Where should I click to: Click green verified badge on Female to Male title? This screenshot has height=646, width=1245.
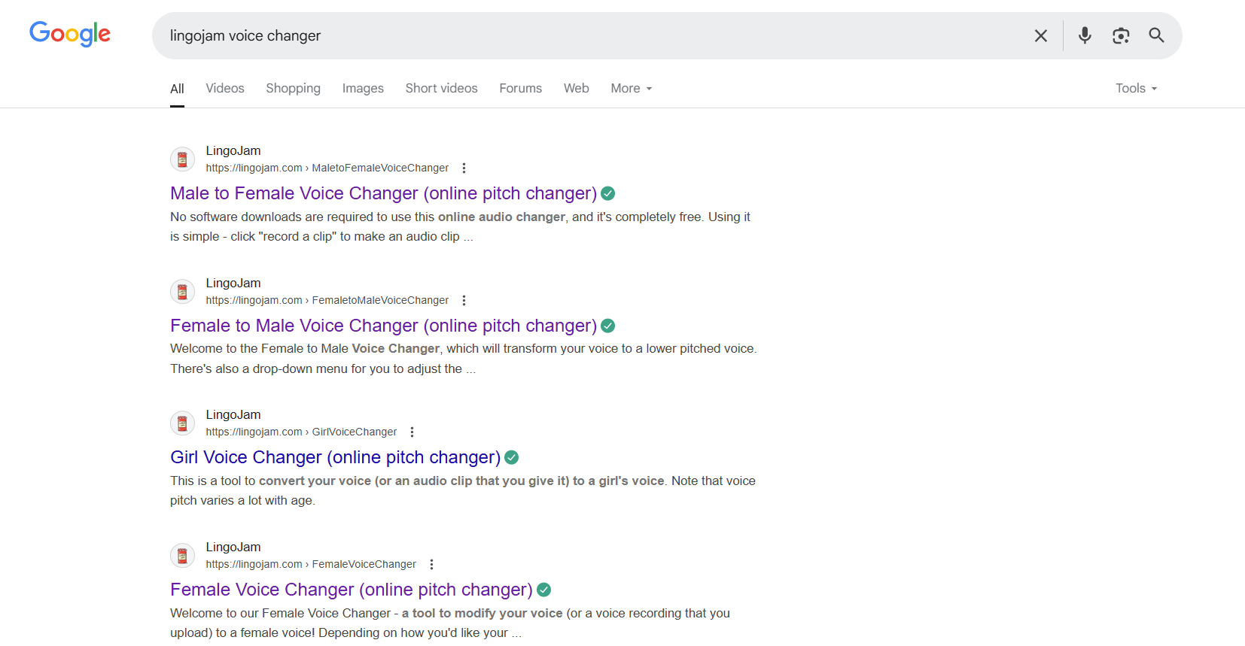click(608, 326)
